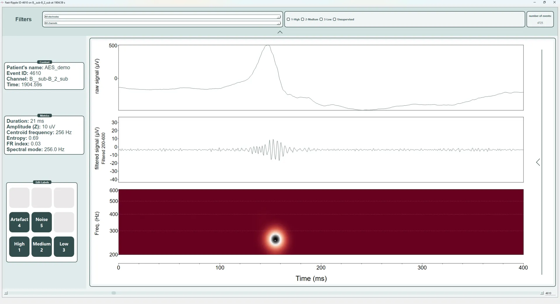Click the right end button of the event scrollbar
This screenshot has height=304, width=560.
pos(542,293)
